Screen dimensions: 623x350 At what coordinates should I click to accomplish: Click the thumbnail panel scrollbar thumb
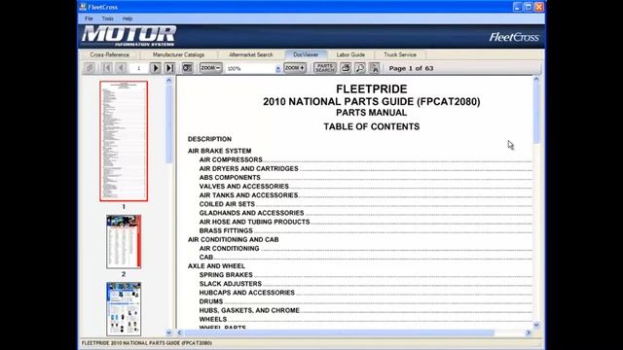168,123
